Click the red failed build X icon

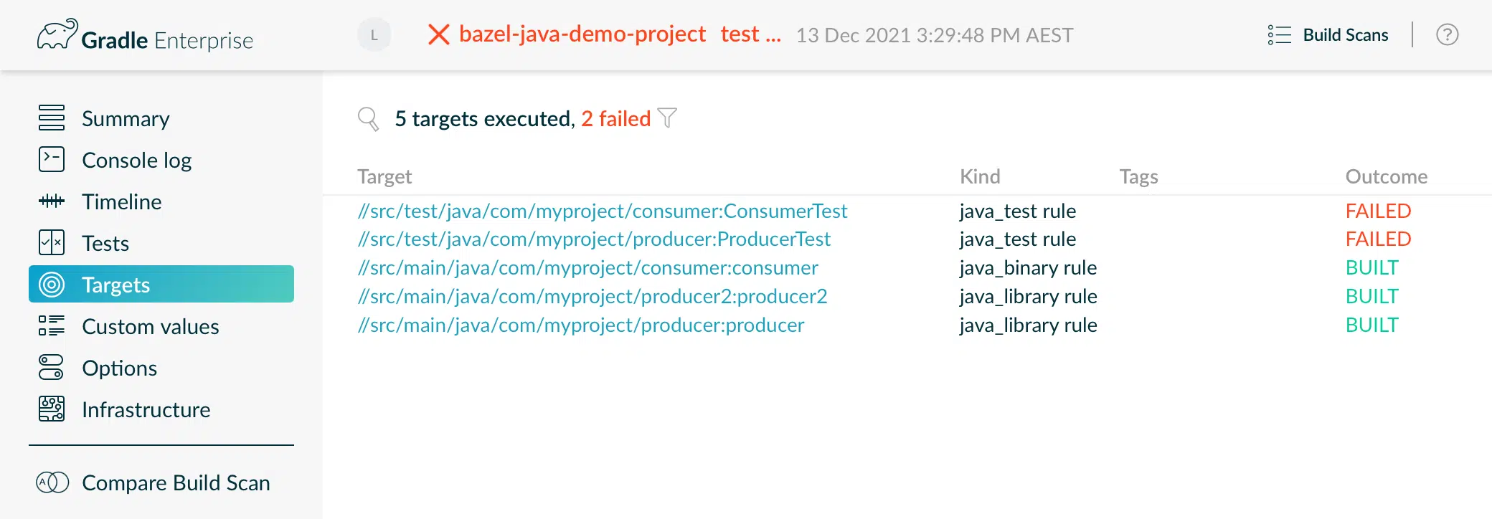point(438,34)
